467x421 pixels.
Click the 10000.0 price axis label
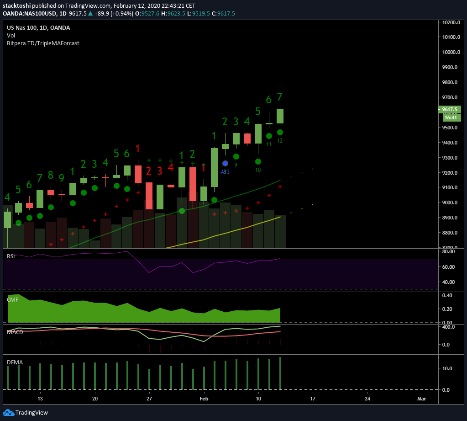pyautogui.click(x=451, y=52)
